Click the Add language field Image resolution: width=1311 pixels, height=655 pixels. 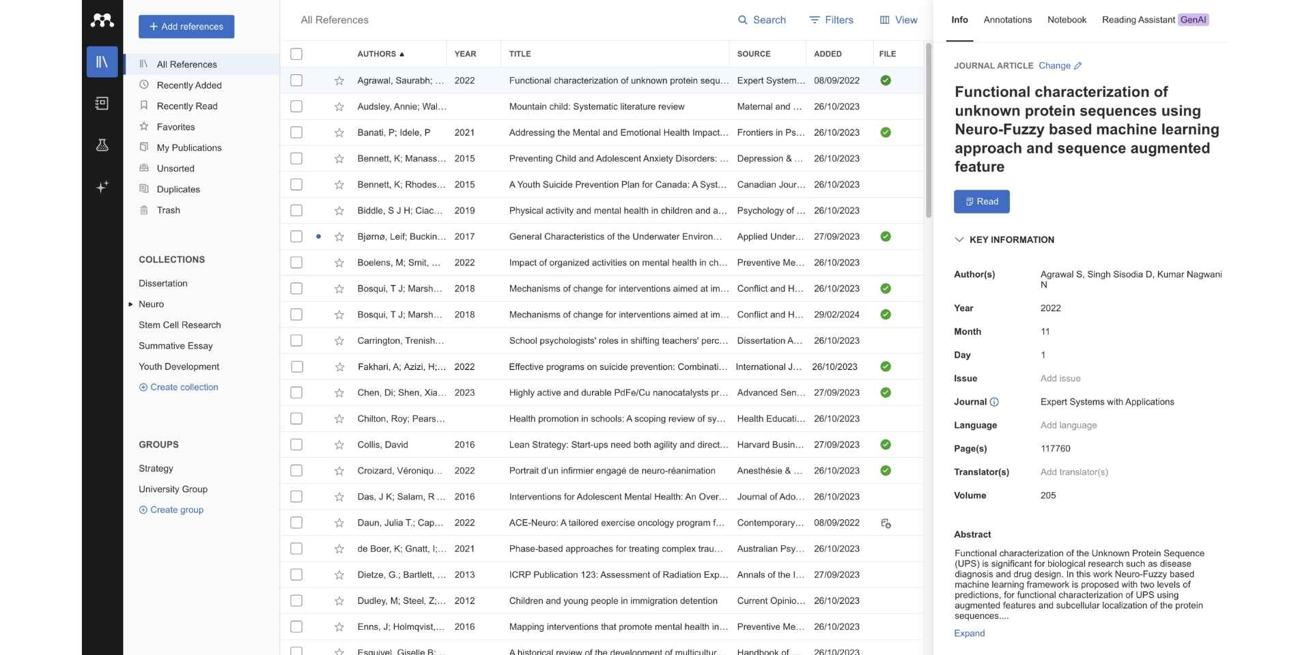(1069, 425)
